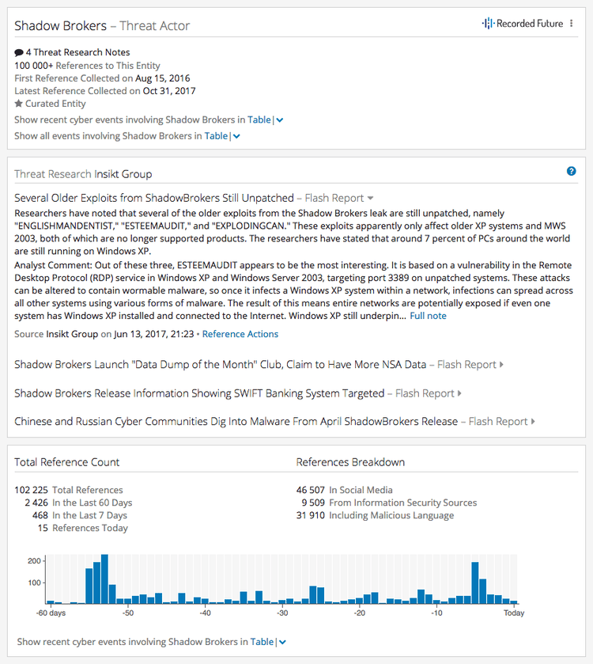Click the Curated Entity star icon
593x664 pixels.
(x=19, y=104)
